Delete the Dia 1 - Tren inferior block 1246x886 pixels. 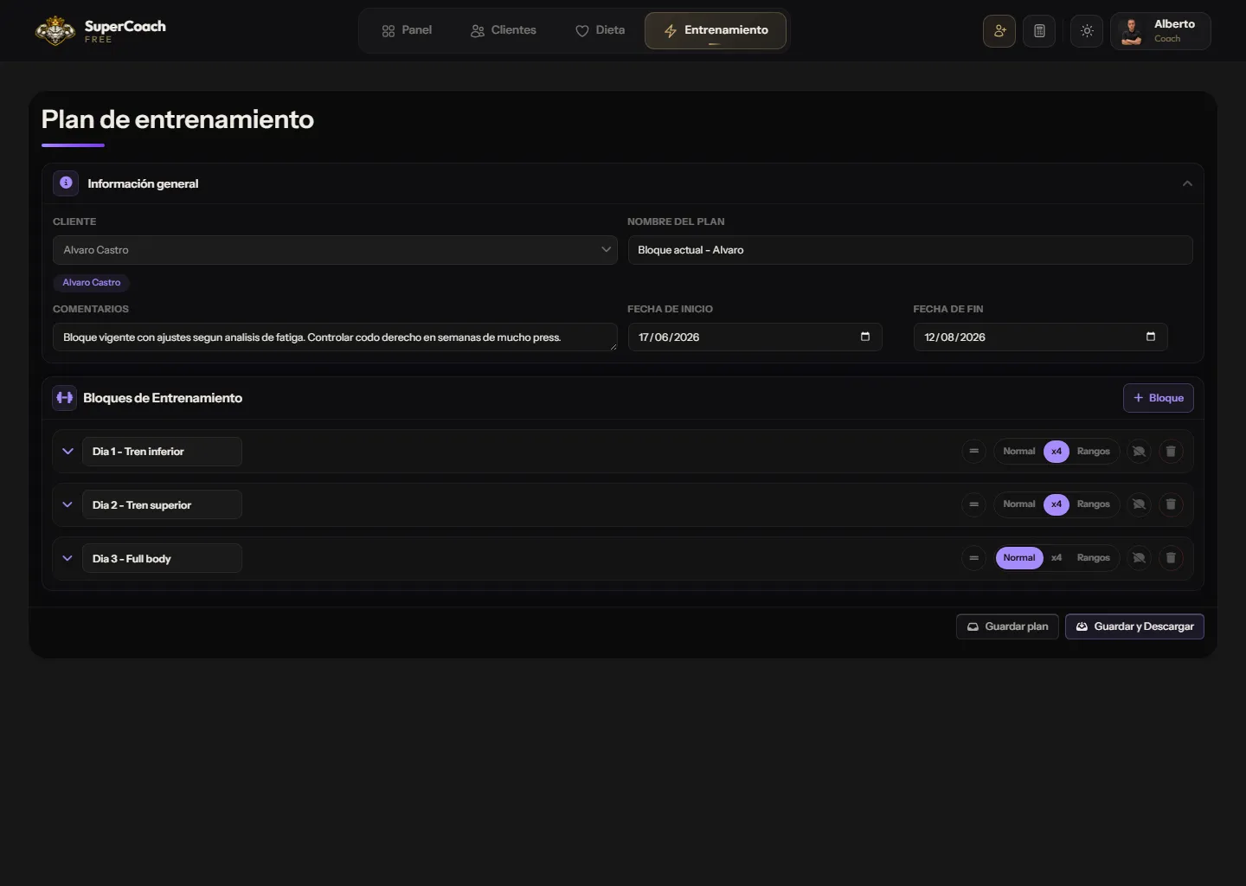tap(1171, 452)
